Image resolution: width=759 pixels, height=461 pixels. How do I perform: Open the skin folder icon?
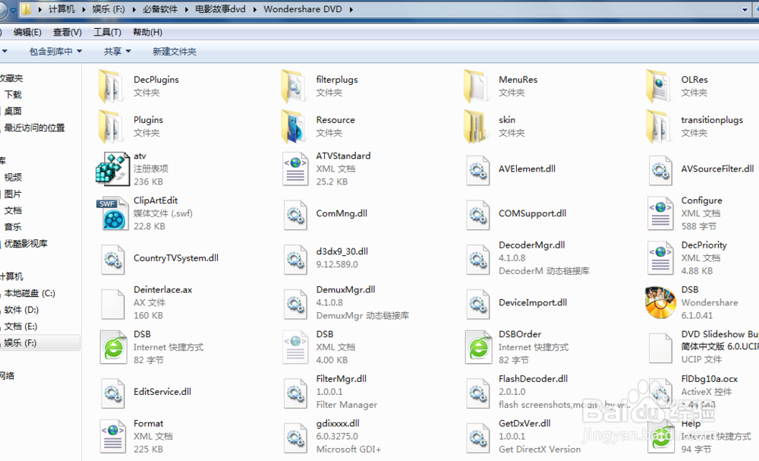click(475, 127)
